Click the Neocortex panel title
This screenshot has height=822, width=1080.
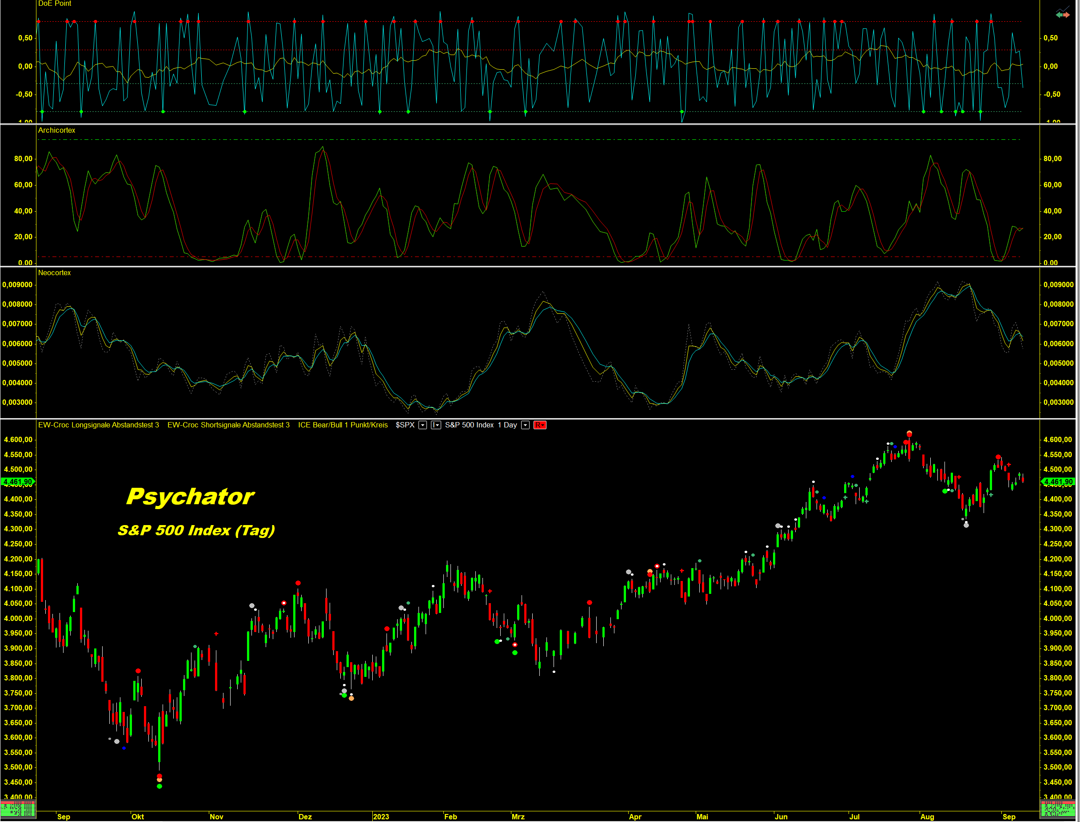point(54,273)
